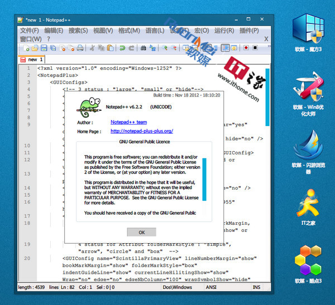Image resolution: width=335 pixels, height=305 pixels.
Task: Click the Print toolbar icon
Action: click(80, 48)
